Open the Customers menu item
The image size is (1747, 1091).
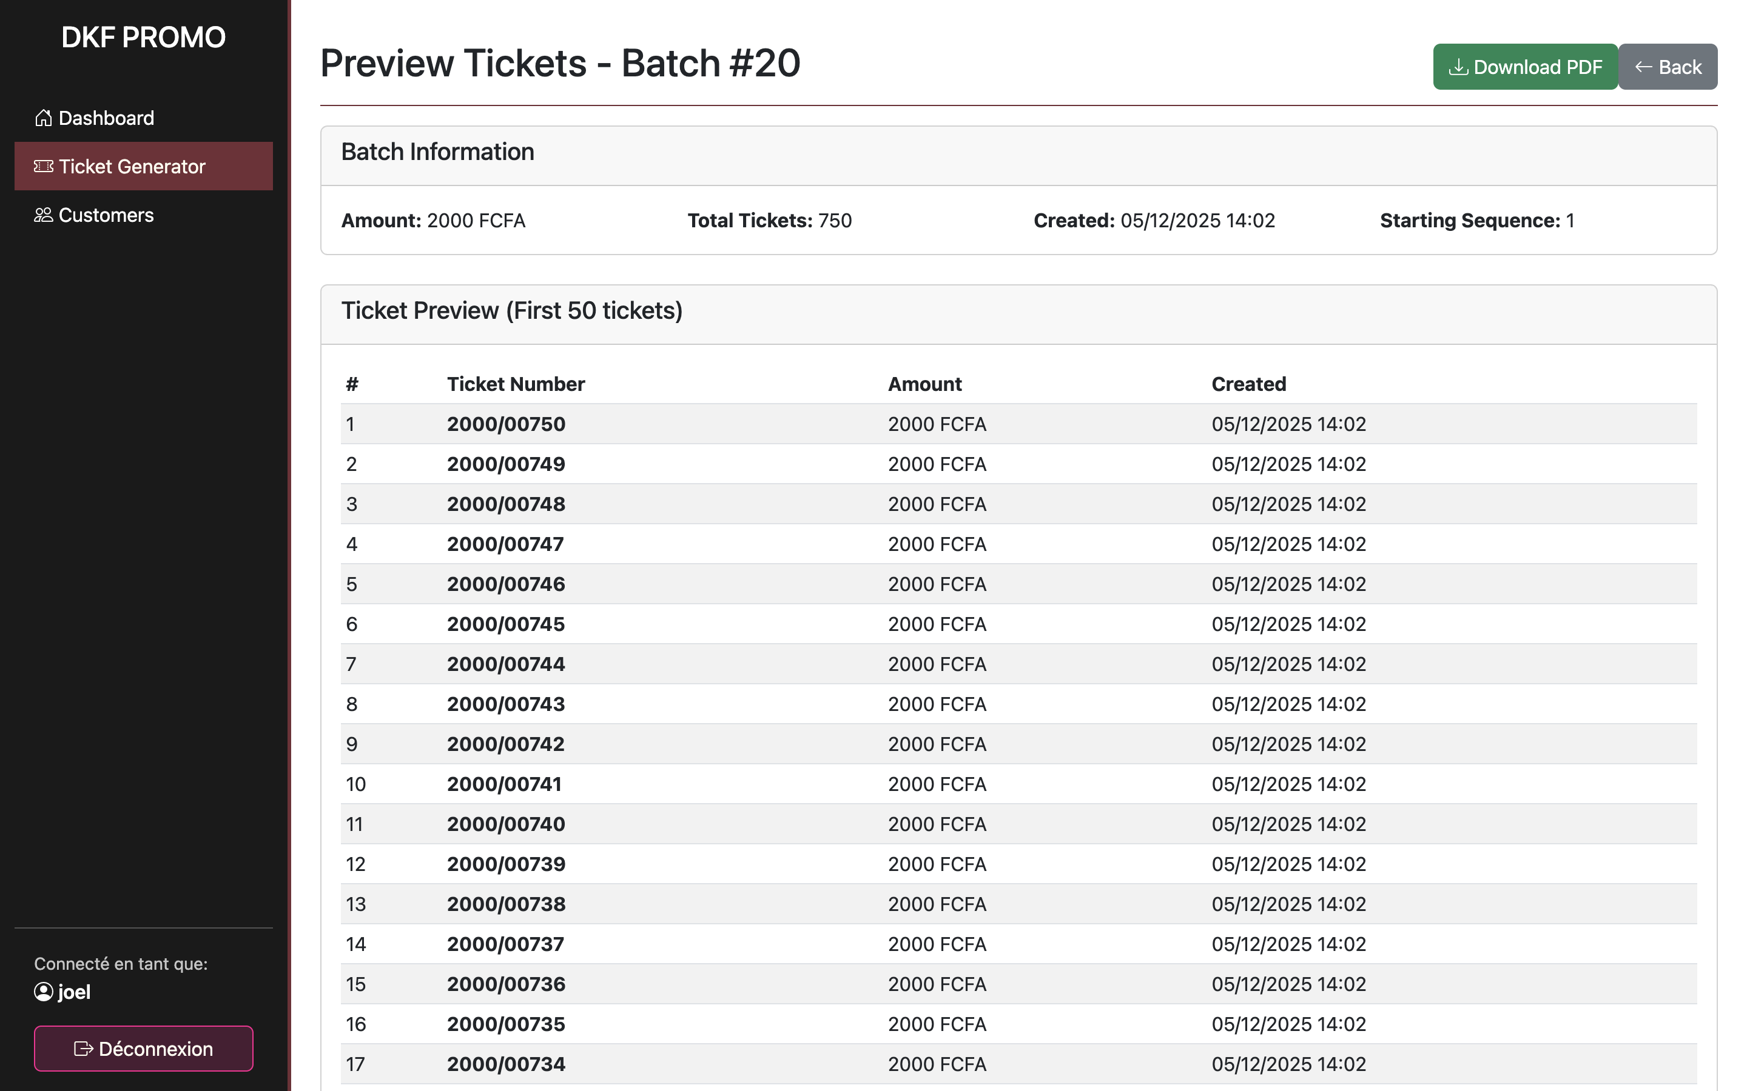pyautogui.click(x=106, y=215)
